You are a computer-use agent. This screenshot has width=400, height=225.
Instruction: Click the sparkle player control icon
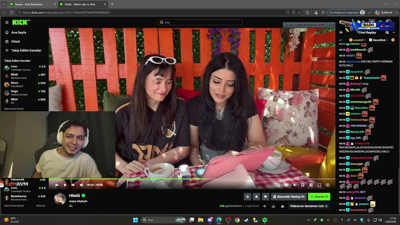pyautogui.click(x=294, y=185)
